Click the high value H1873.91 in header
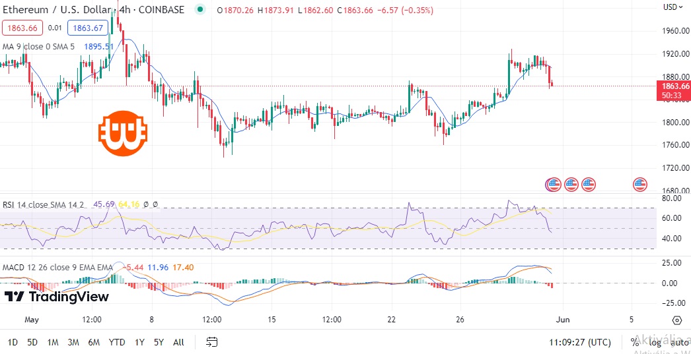The image size is (691, 354). pos(275,10)
